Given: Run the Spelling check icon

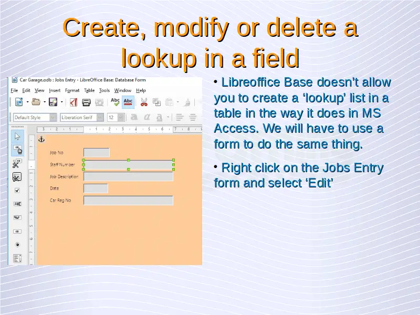Looking at the screenshot, I should (x=115, y=102).
